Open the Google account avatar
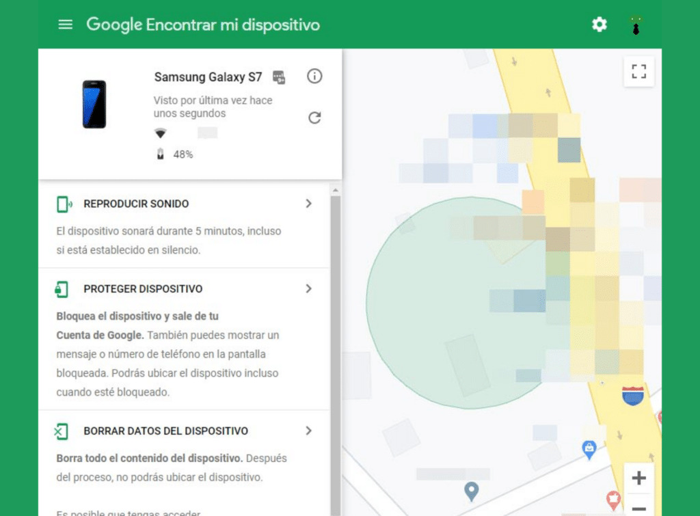The height and width of the screenshot is (516, 700). 636,25
